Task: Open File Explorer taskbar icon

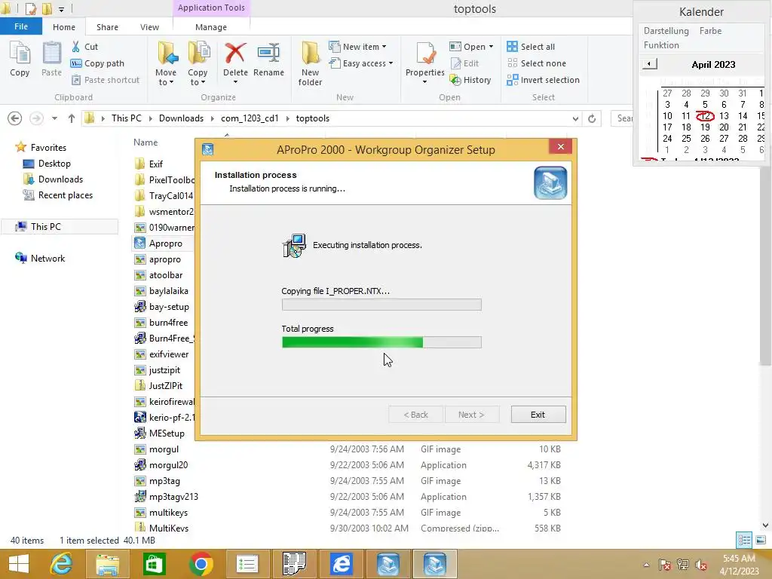Action: (x=107, y=564)
